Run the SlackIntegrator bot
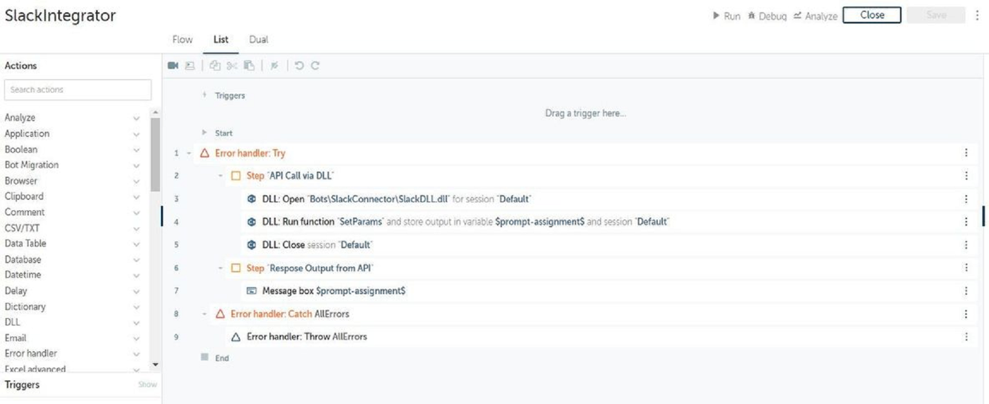Image resolution: width=989 pixels, height=404 pixels. [x=726, y=16]
